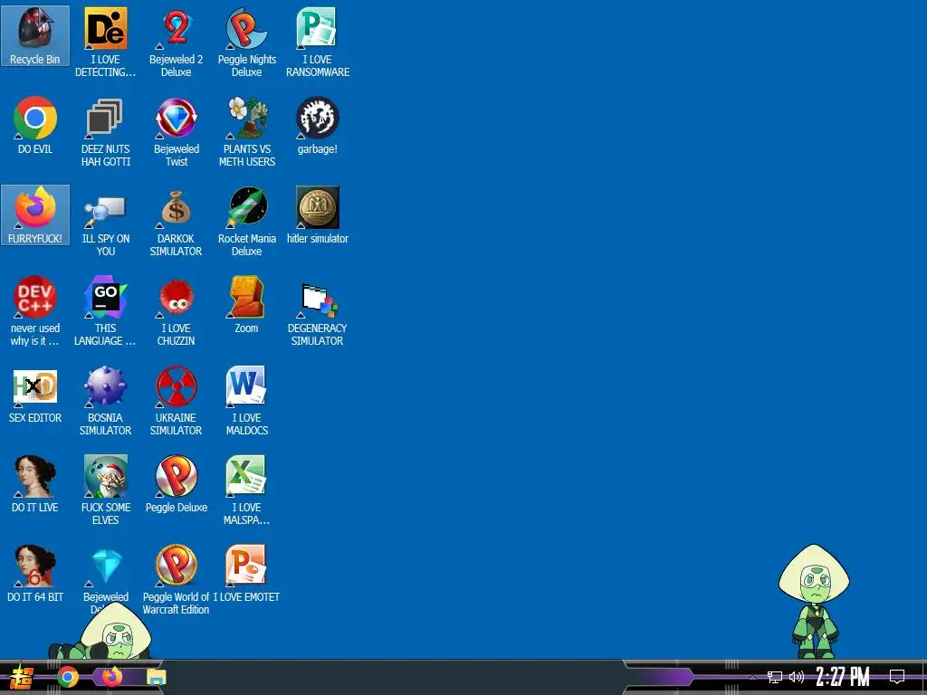Screen dimensions: 927x695
Task: Select the stacked-windows DEEZ NUTS shortcut
Action: [x=105, y=132]
